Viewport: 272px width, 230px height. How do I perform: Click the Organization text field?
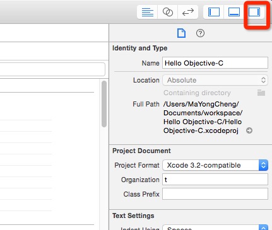pos(215,180)
